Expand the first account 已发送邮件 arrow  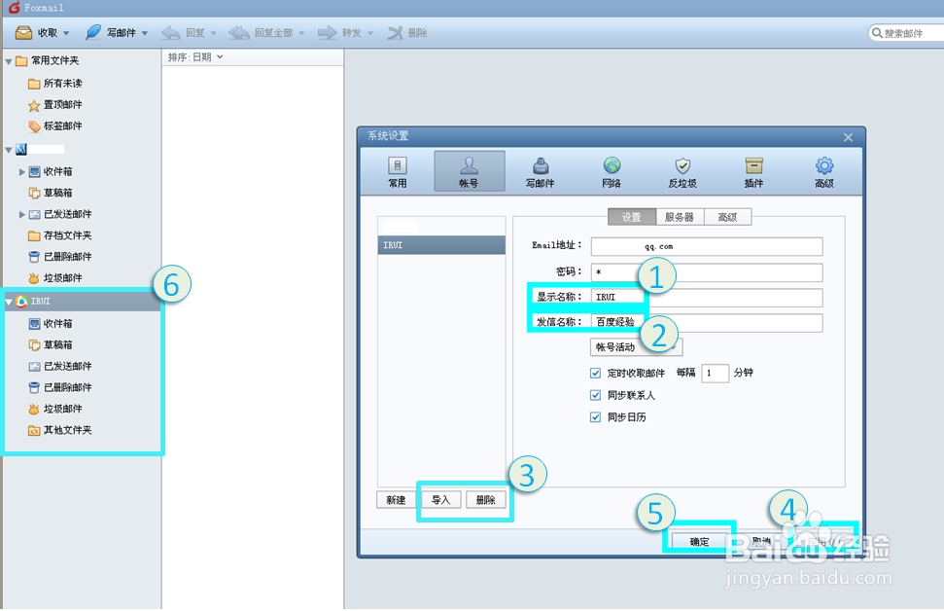click(21, 214)
